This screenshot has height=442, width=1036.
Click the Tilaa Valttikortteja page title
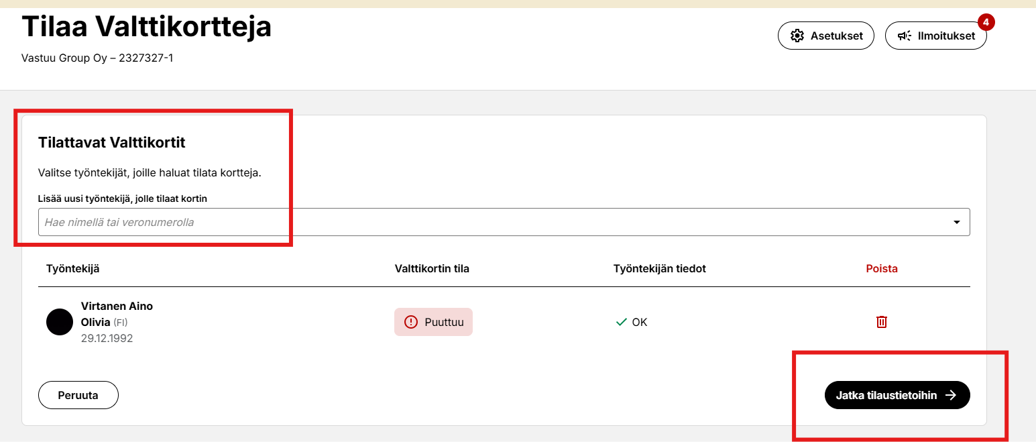click(147, 27)
